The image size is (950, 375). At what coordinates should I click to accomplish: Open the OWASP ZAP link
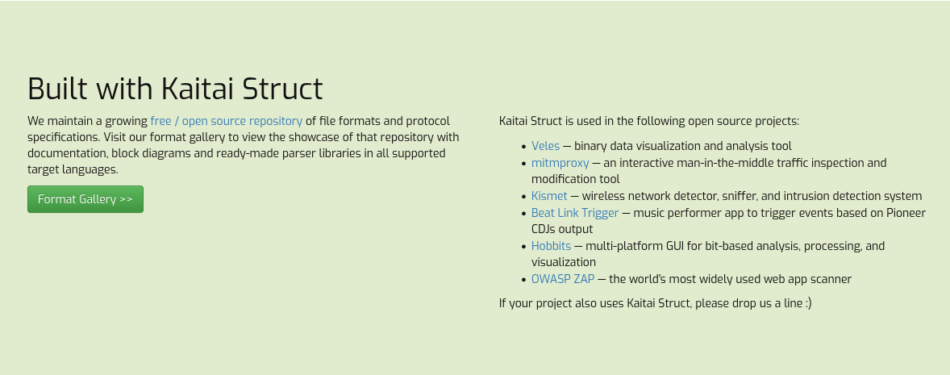(x=562, y=279)
